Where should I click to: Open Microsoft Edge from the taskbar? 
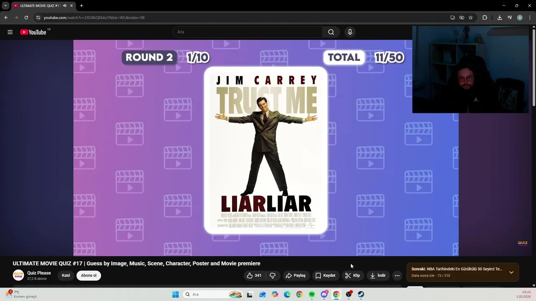[x=287, y=294]
